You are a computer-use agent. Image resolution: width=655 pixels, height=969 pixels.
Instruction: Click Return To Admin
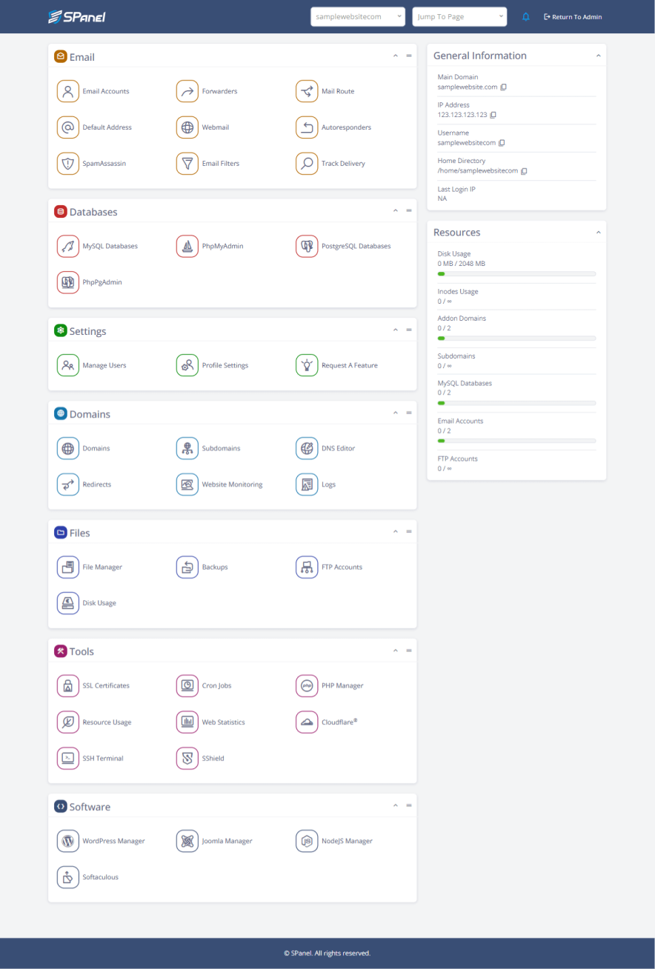coord(573,16)
